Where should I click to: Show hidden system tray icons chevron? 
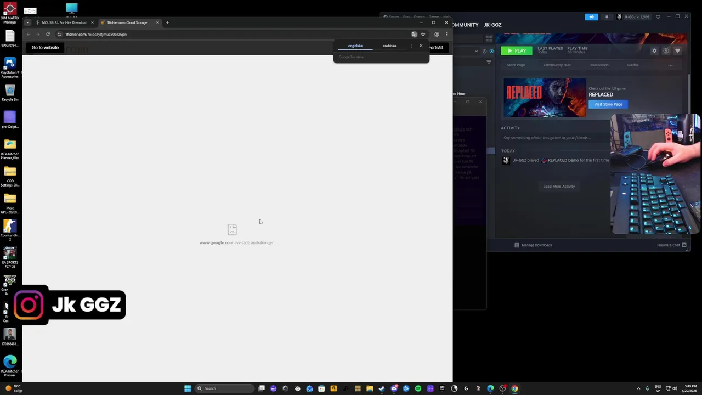pyautogui.click(x=638, y=388)
